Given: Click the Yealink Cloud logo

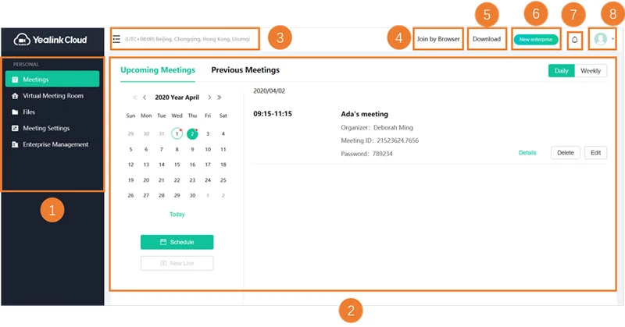Looking at the screenshot, I should 51,39.
